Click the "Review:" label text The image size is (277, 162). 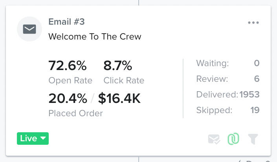point(212,79)
